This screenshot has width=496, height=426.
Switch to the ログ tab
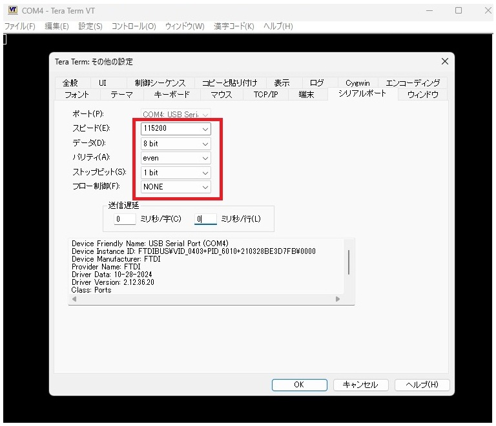[x=316, y=82]
